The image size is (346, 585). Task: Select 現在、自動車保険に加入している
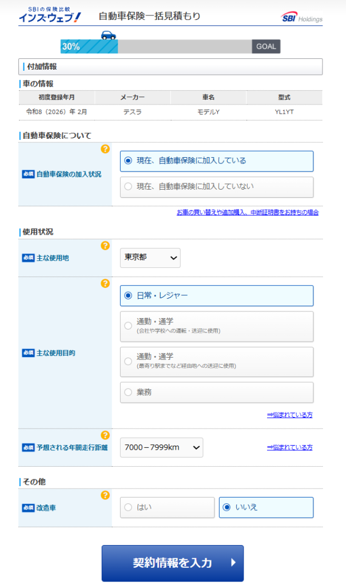click(217, 161)
